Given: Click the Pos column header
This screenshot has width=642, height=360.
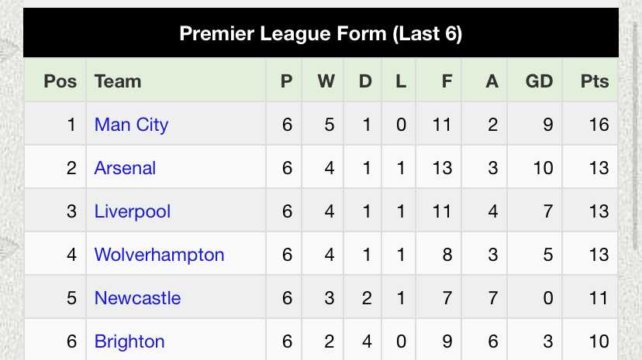Looking at the screenshot, I should point(60,81).
